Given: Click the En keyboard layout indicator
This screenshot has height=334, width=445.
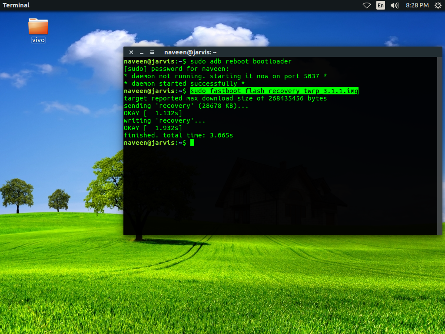Looking at the screenshot, I should 380,5.
